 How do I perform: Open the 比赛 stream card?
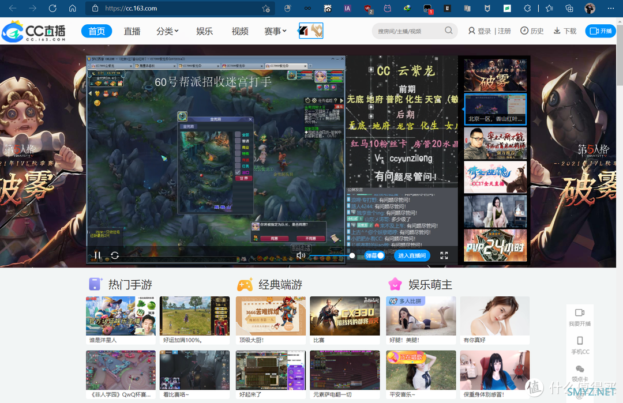click(345, 321)
